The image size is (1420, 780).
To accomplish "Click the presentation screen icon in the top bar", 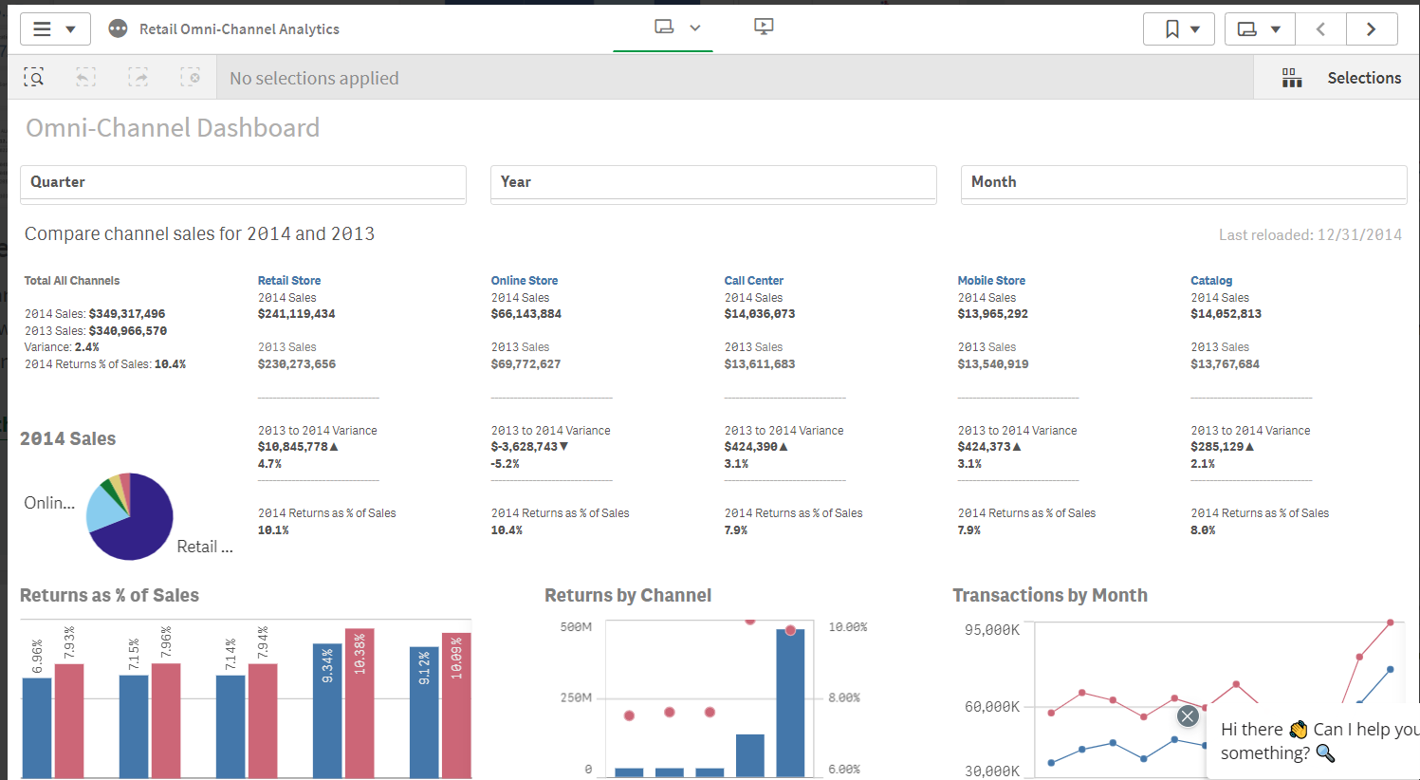I will coord(764,27).
